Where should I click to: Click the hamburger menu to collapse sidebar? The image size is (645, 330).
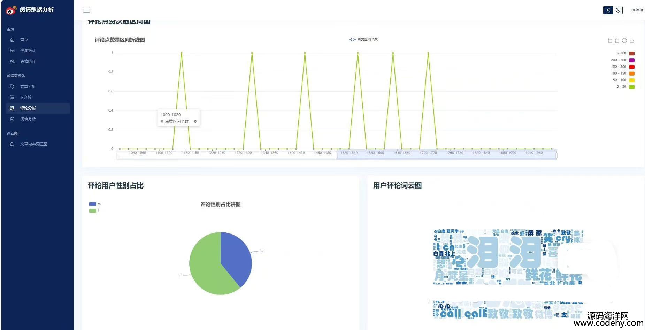tap(86, 10)
